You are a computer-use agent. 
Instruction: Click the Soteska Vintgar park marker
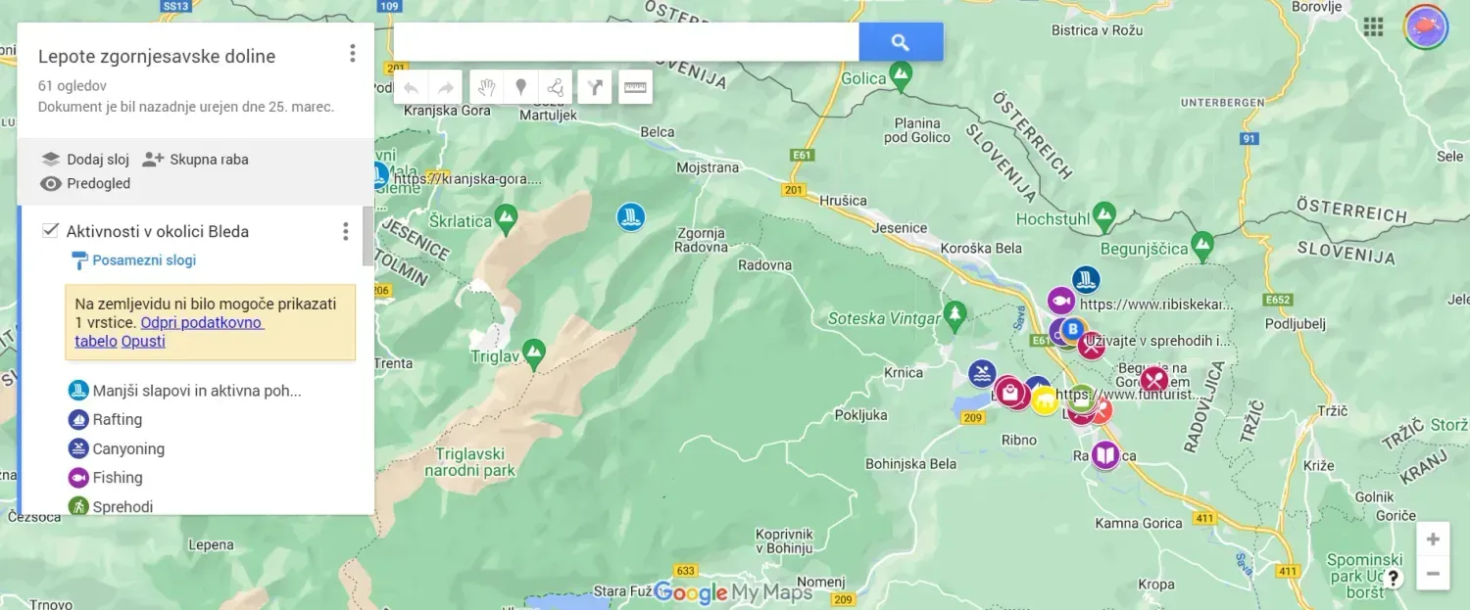click(x=955, y=314)
